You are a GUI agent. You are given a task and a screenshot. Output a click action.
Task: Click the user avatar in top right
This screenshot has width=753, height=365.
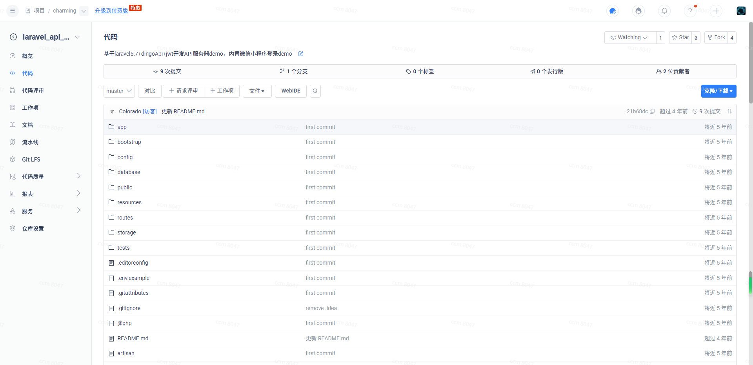point(741,11)
